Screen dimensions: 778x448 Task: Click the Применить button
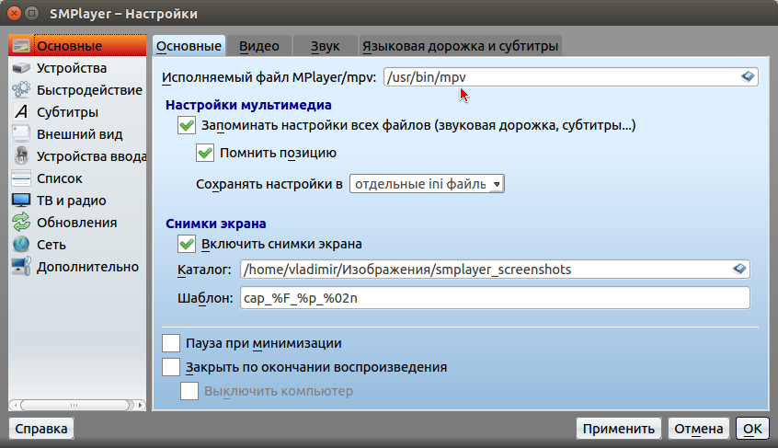[618, 429]
